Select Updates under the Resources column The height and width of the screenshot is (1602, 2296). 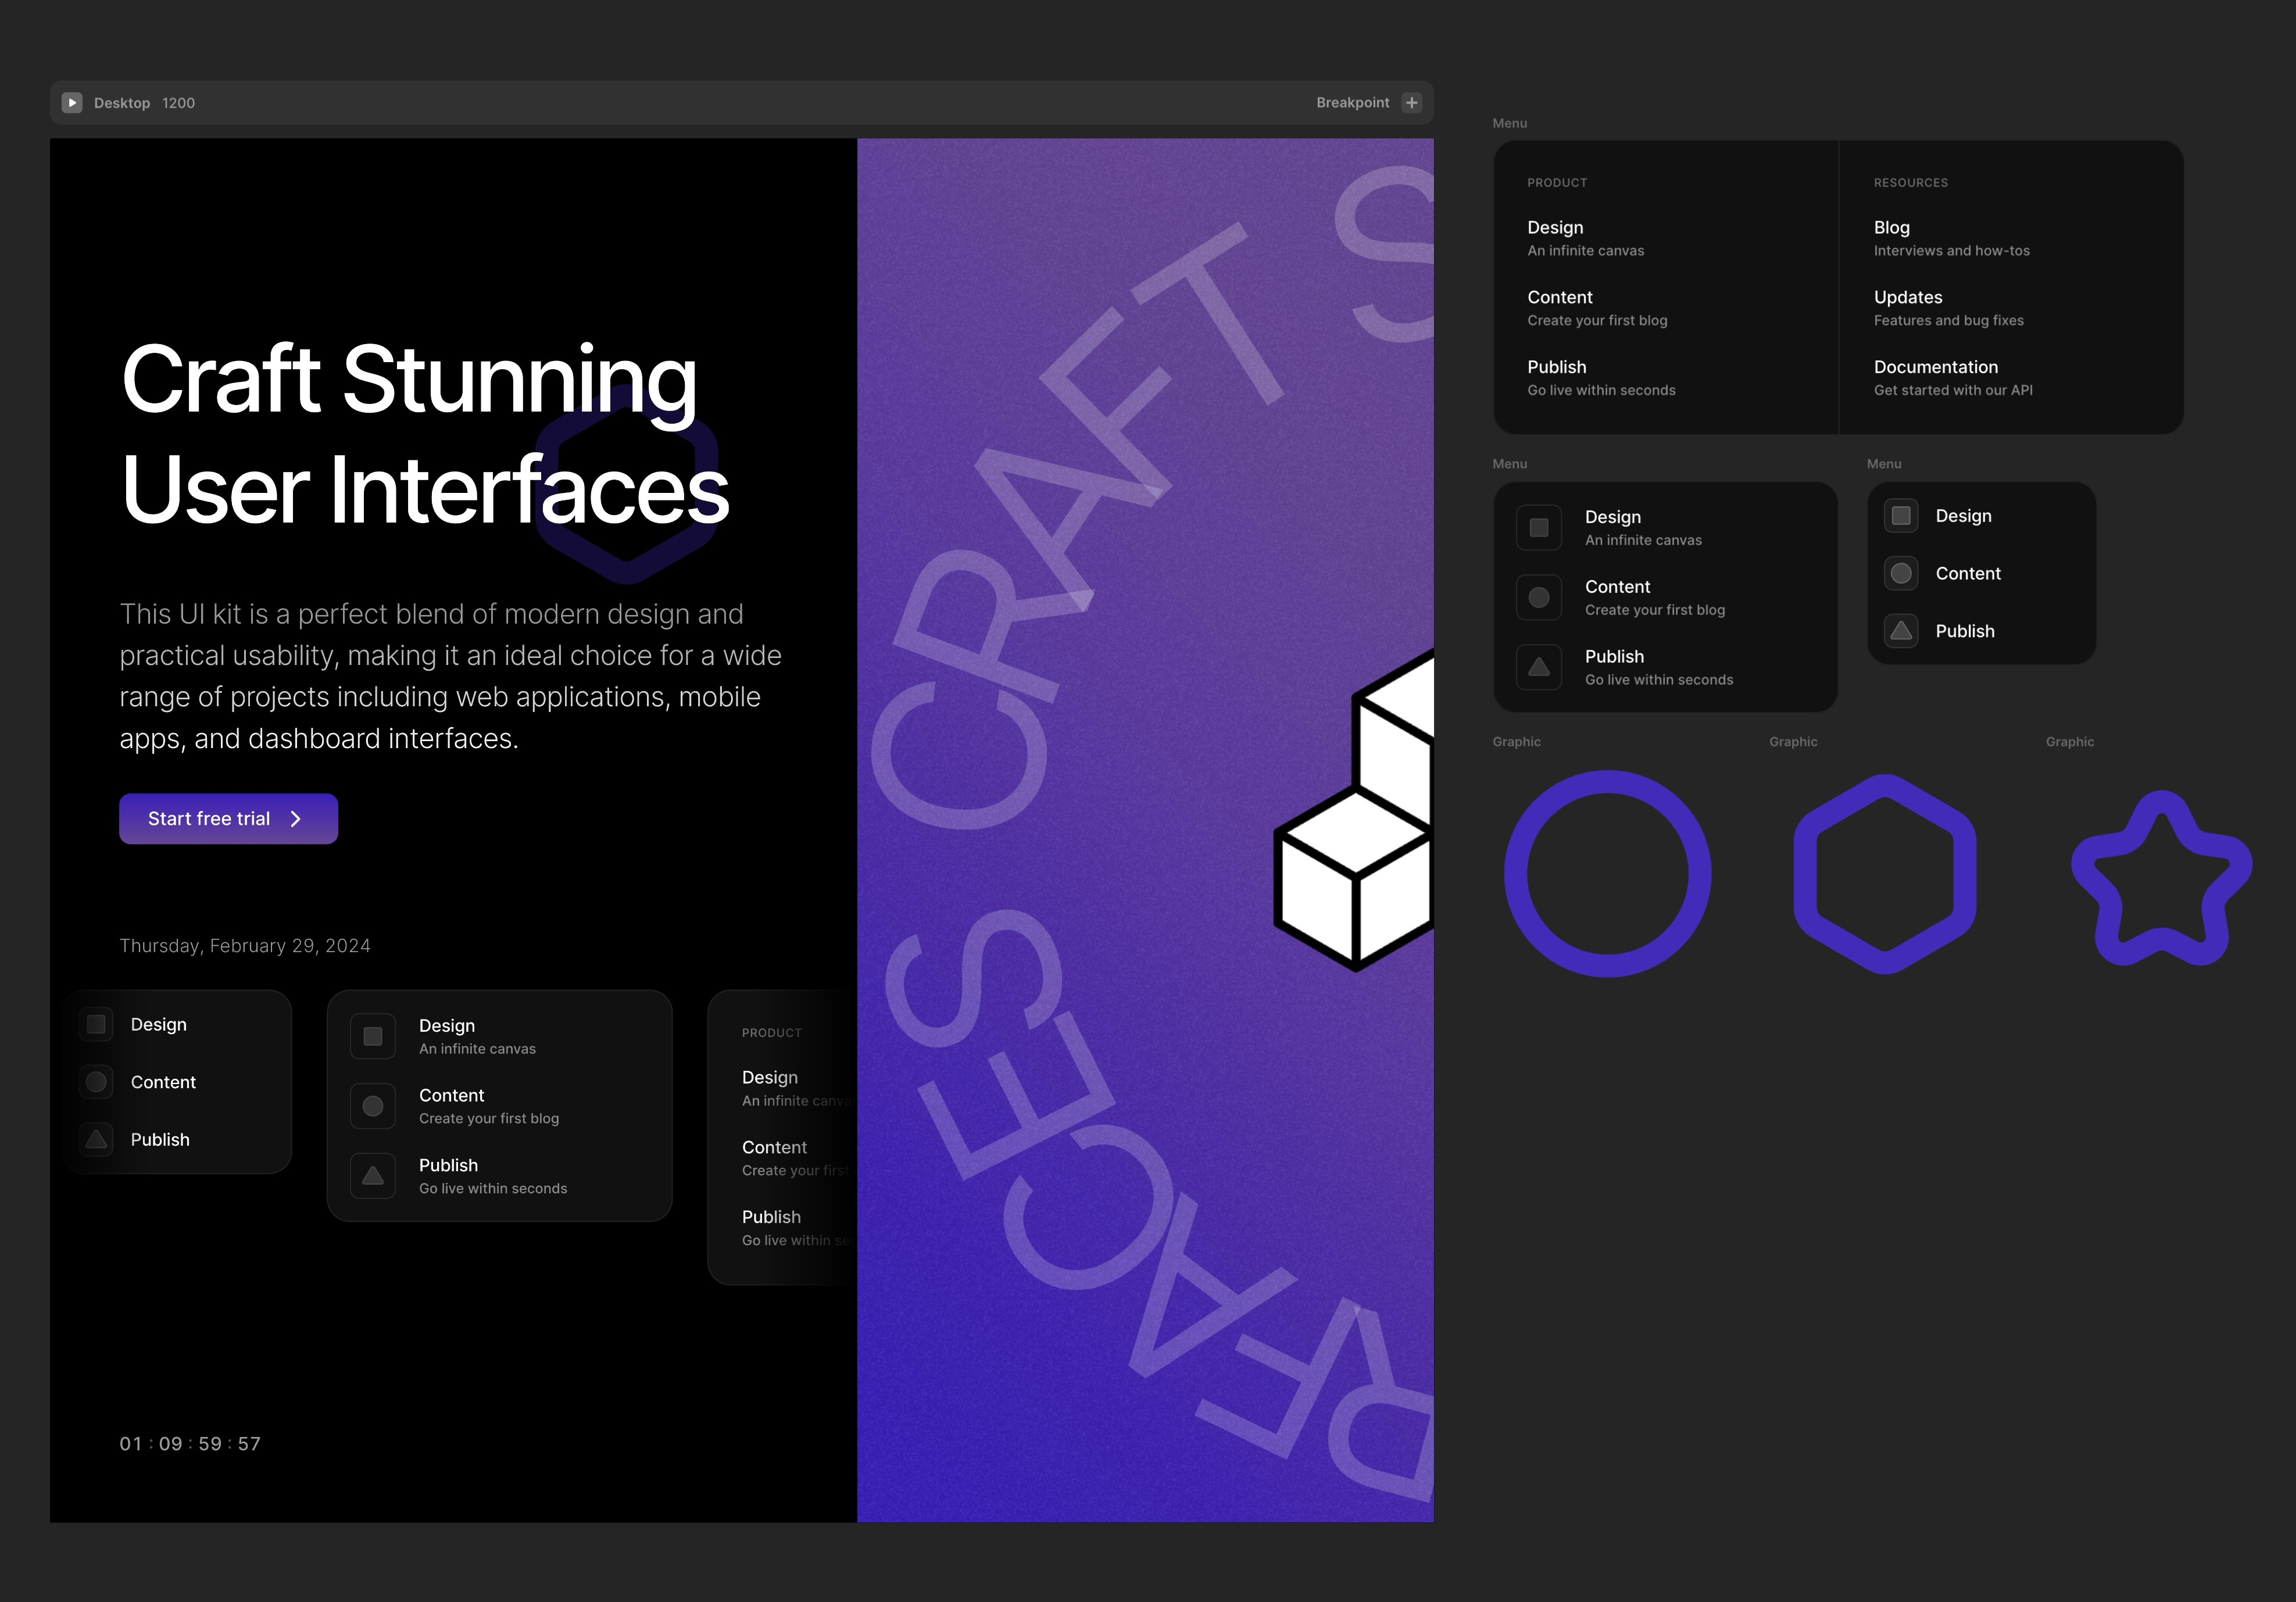1907,297
